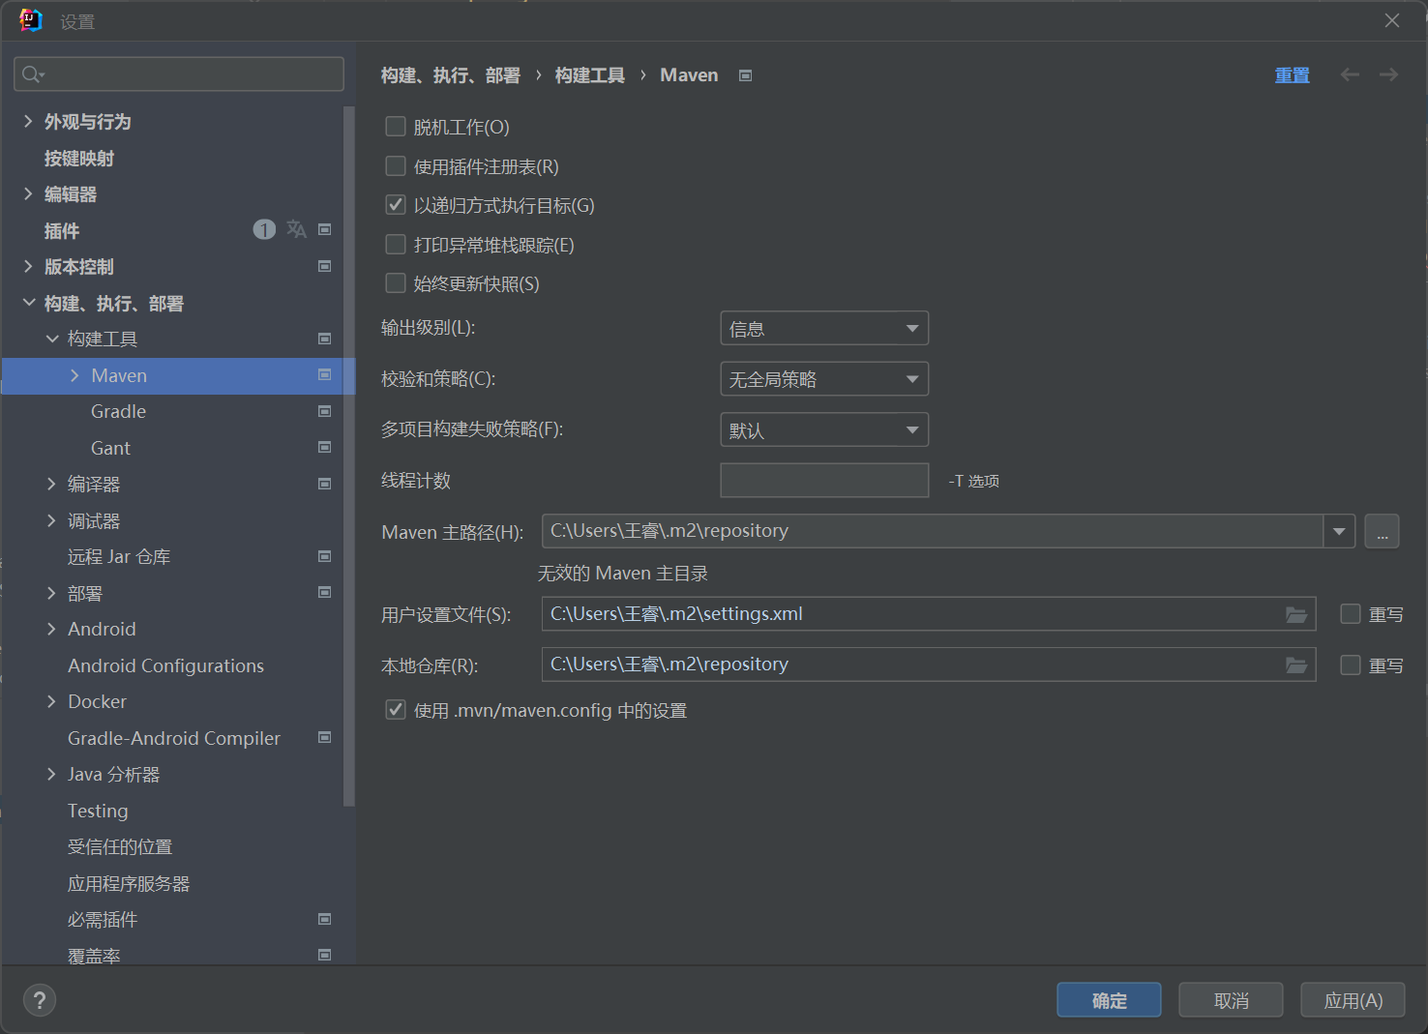This screenshot has height=1034, width=1428.
Task: Expand the Maven node in the tree
Action: tap(74, 375)
